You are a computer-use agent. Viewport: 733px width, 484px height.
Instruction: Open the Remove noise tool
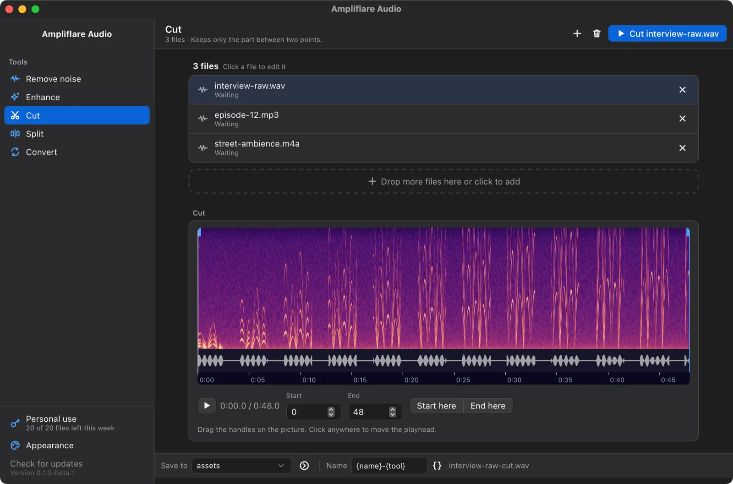pyautogui.click(x=77, y=79)
